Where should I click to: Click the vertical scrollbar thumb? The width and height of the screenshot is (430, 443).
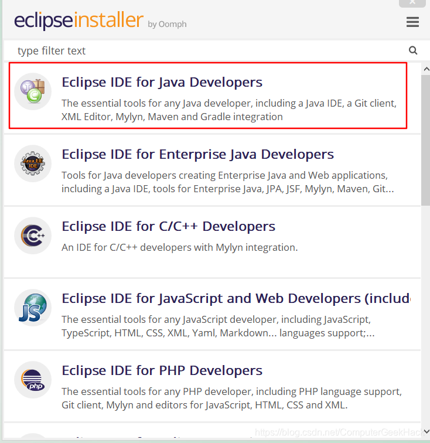coord(425,140)
